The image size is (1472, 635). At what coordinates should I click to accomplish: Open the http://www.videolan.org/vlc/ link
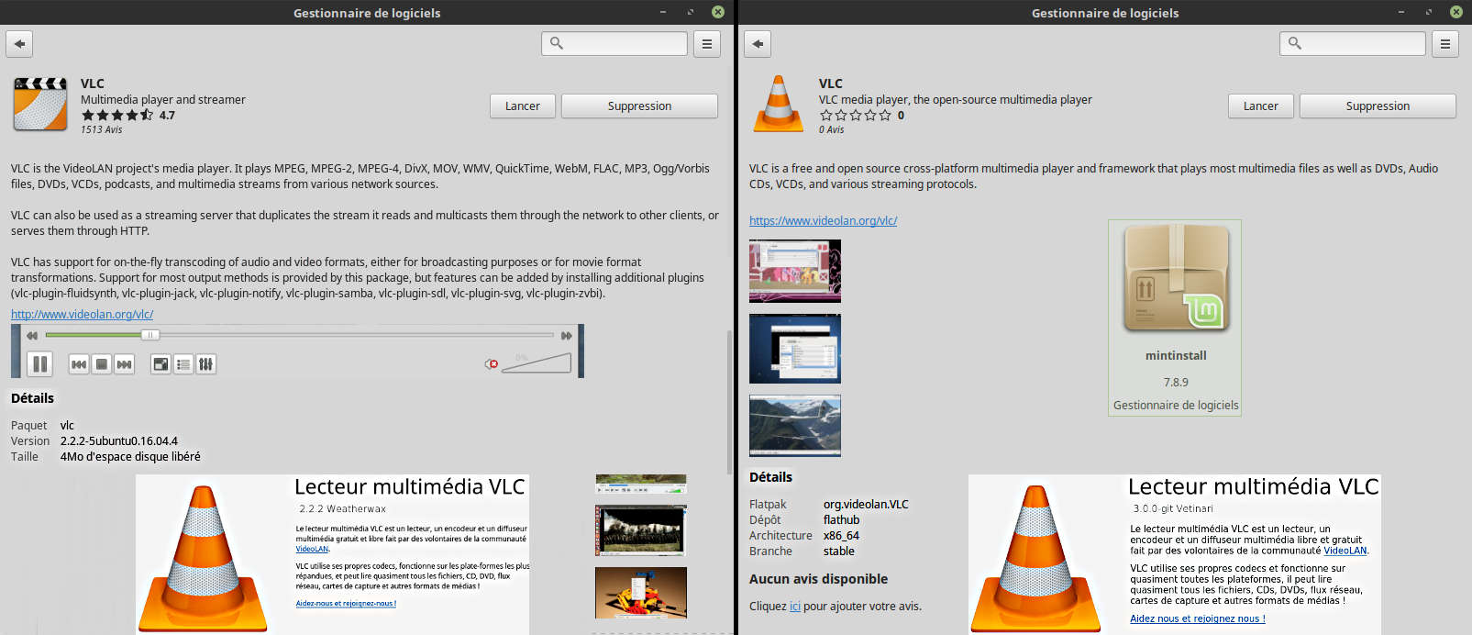coord(82,314)
